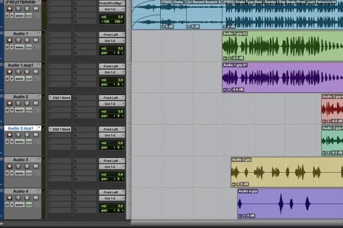Click the volume value on Audio 1
The height and width of the screenshot is (228, 343).
[x=119, y=48]
